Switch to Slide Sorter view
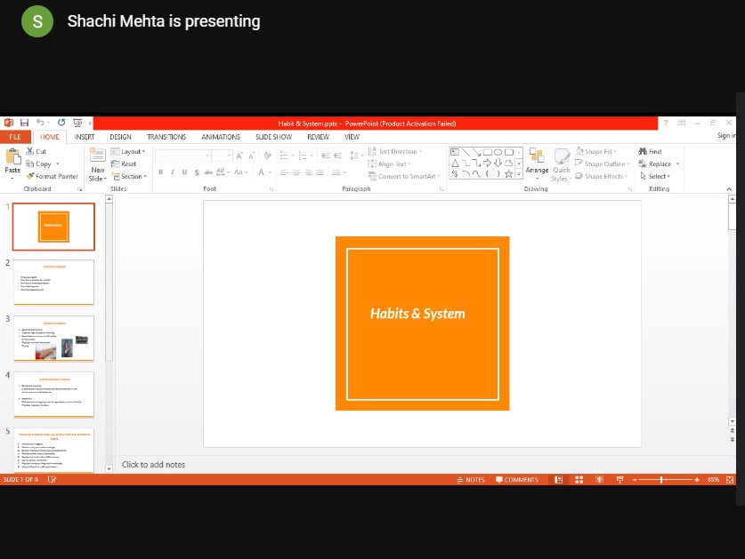The width and height of the screenshot is (745, 559). click(579, 480)
